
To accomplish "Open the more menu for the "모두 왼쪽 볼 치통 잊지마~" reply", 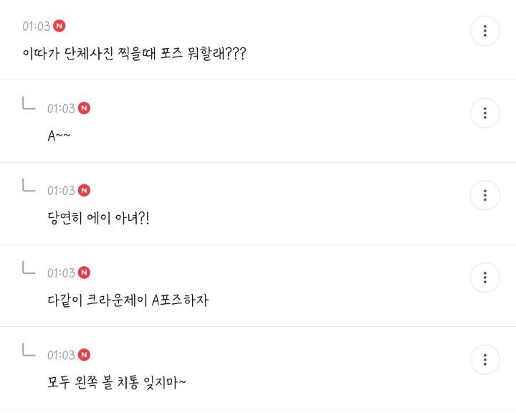I will [x=485, y=359].
